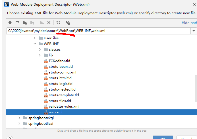Select the classes folder
This screenshot has height=139, width=197.
pos(55,50)
